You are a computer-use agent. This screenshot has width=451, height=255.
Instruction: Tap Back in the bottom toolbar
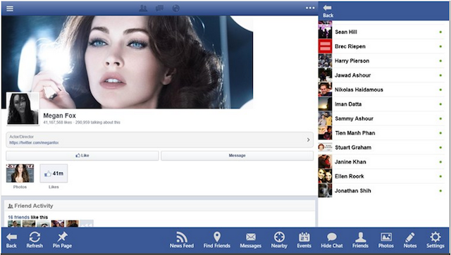11,241
